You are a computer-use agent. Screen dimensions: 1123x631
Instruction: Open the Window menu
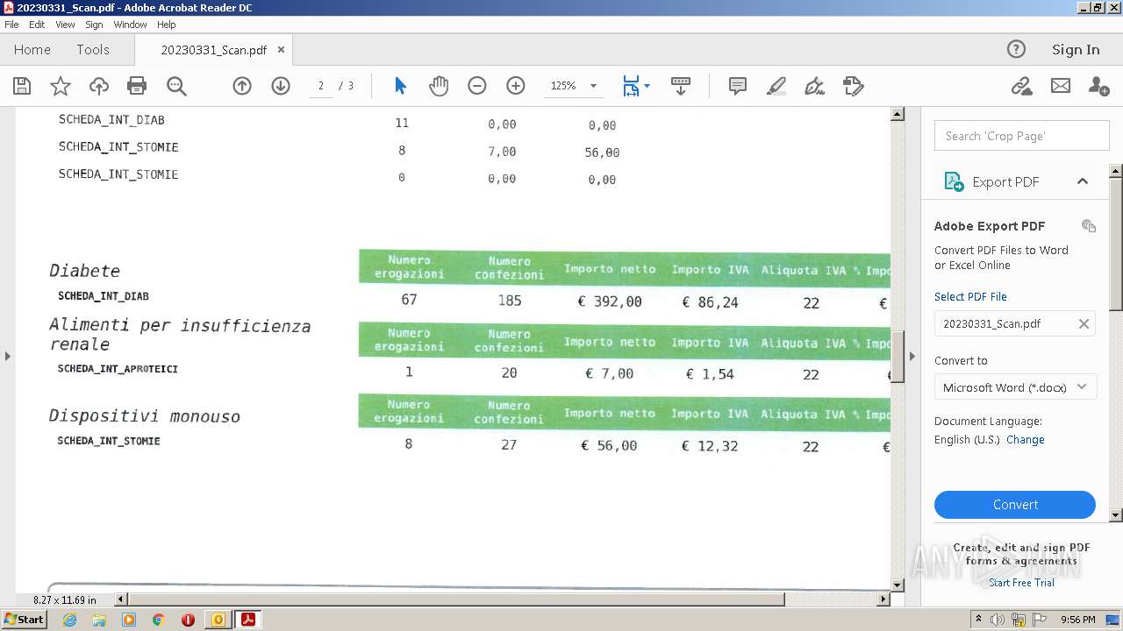point(130,25)
